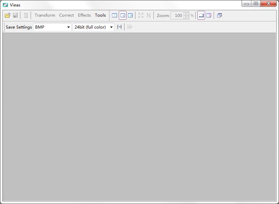Click the grayed-out document icon beside Transform

tap(26, 15)
